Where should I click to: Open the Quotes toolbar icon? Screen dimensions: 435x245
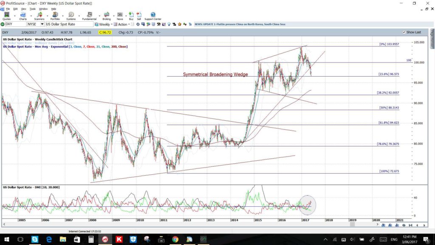(x=6, y=16)
